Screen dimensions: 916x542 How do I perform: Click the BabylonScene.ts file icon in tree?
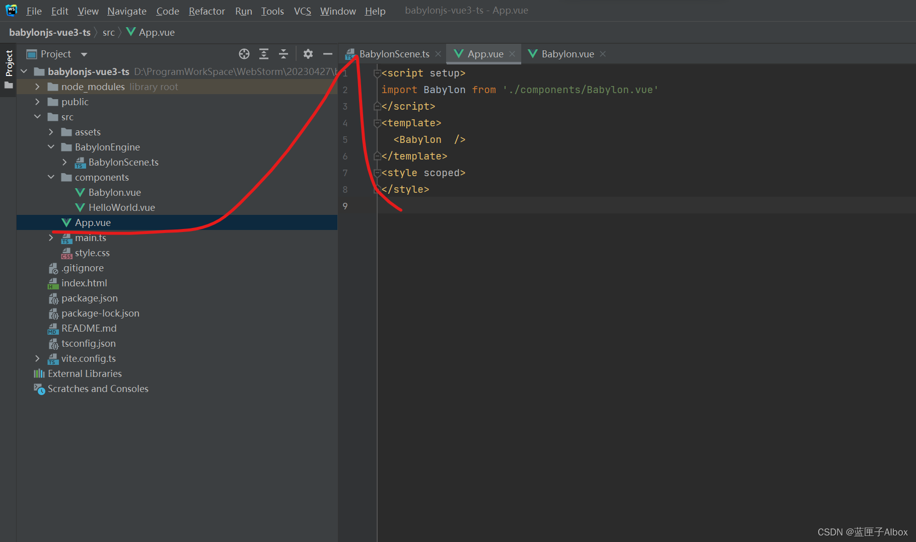click(80, 163)
